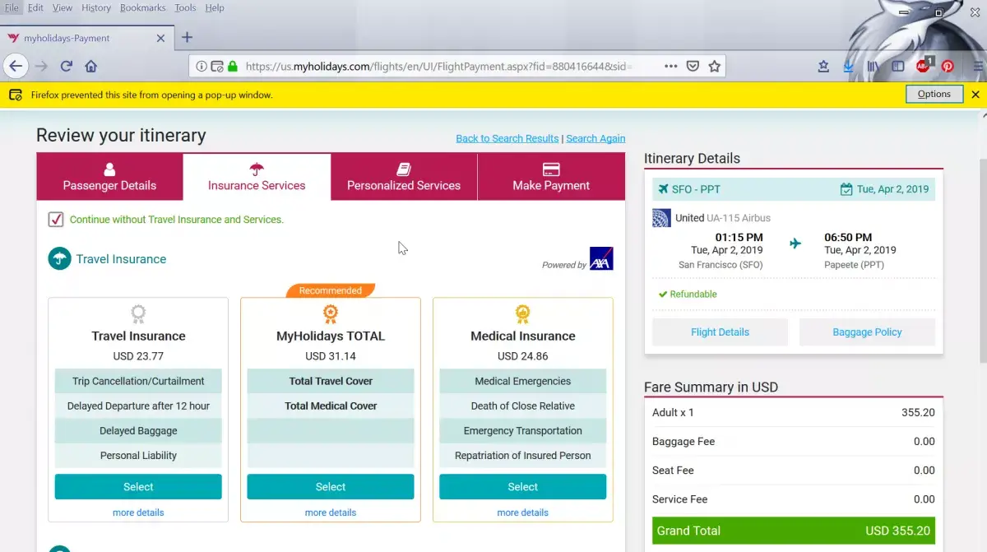Screen dimensions: 987x552
Task: Click the United airline logo
Action: 661,218
